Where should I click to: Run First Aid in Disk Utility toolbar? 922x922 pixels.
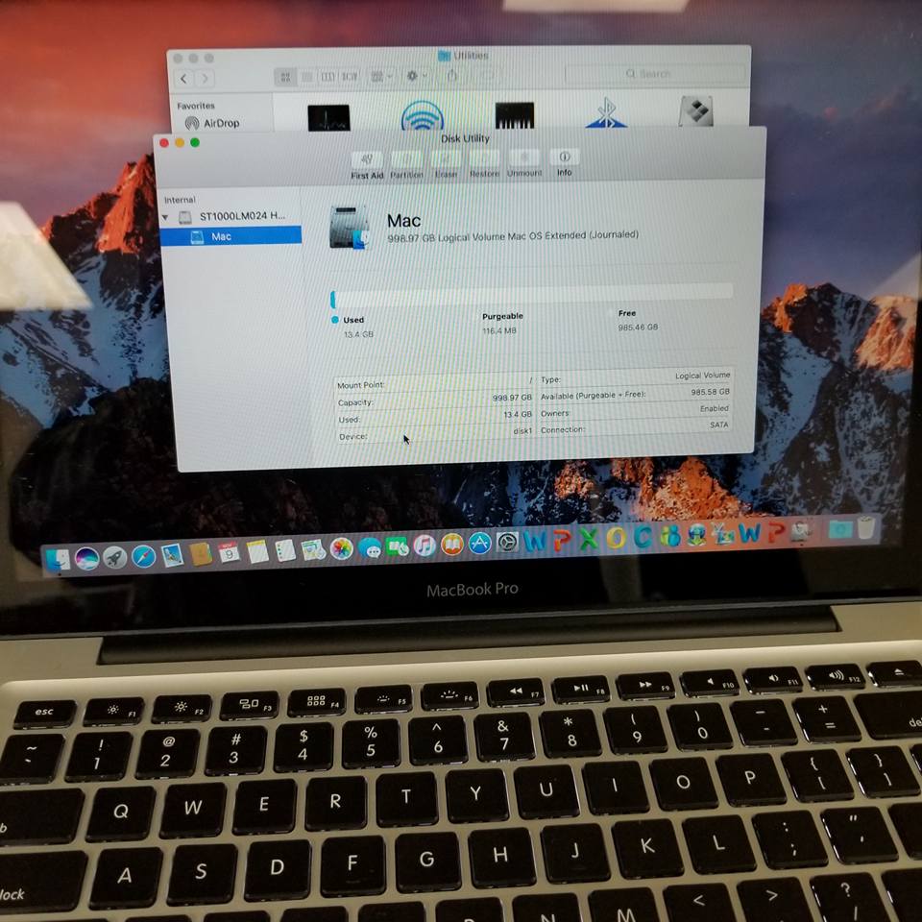pyautogui.click(x=367, y=161)
